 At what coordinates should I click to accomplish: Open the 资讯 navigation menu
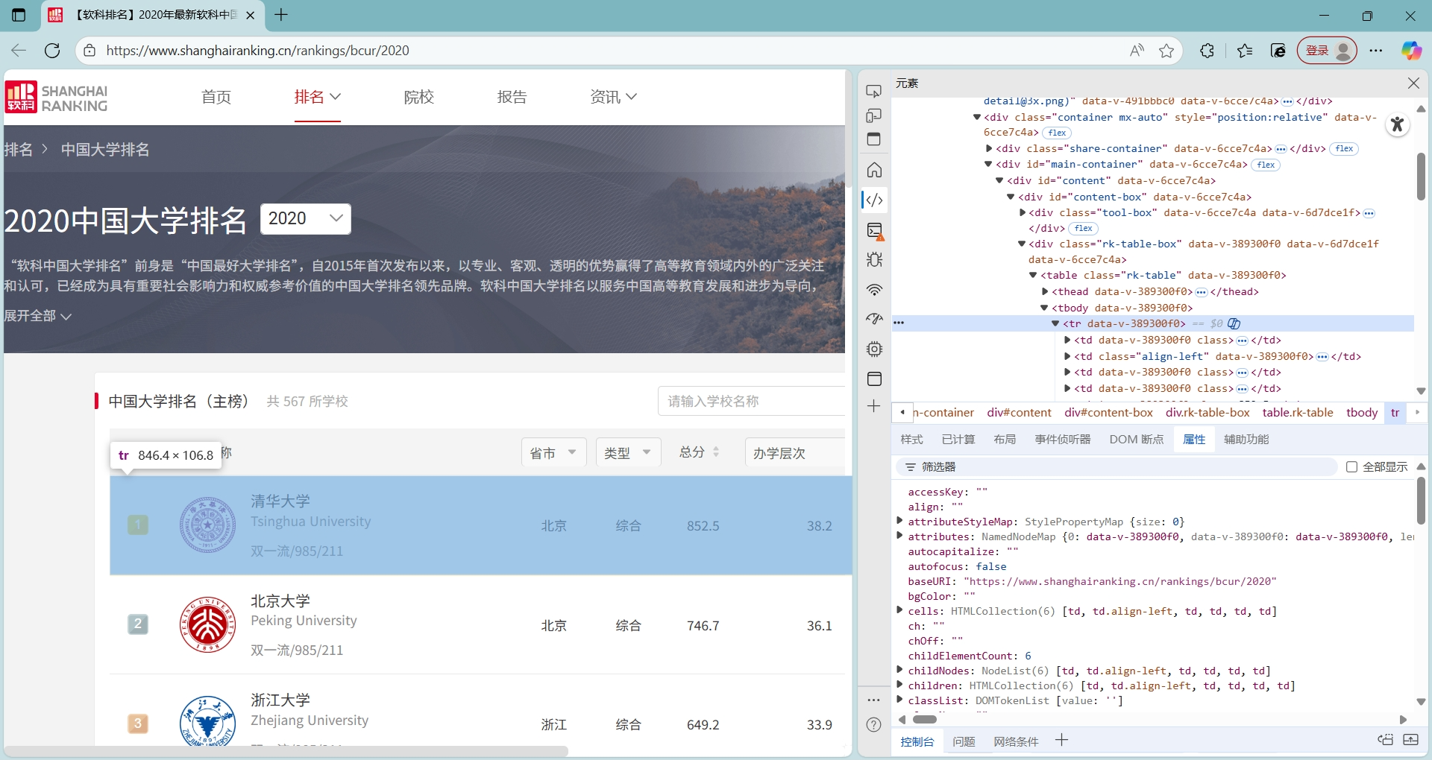613,97
